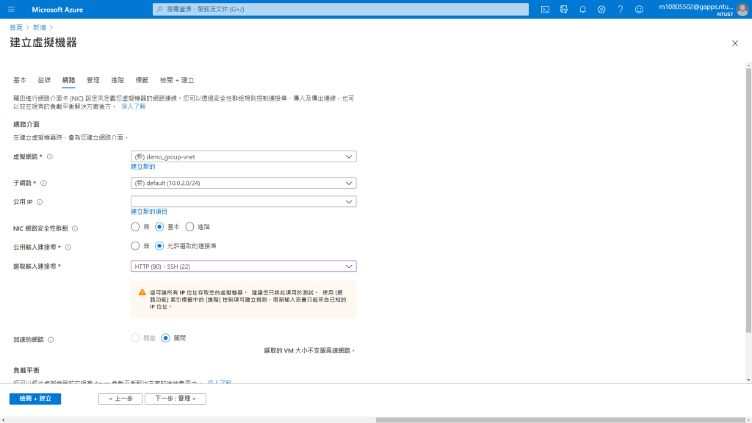Click 建立新的項目 link under public IP
Screen dimensions: 752x423
(149, 211)
